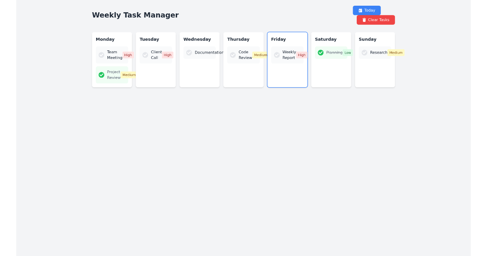
Task: Click the check circle icon on Weekly Report
Action: 276,54
